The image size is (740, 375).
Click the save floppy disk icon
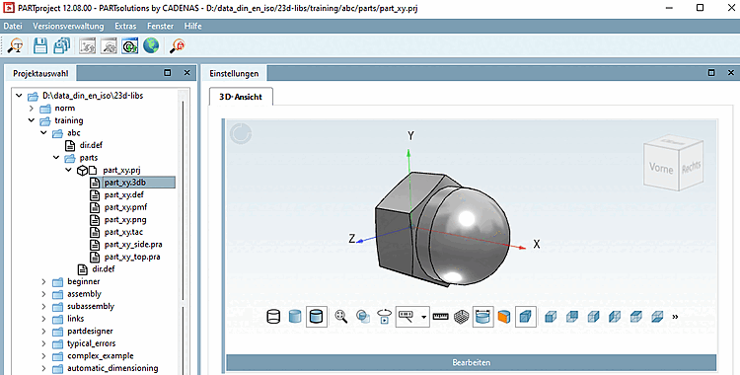click(x=40, y=45)
